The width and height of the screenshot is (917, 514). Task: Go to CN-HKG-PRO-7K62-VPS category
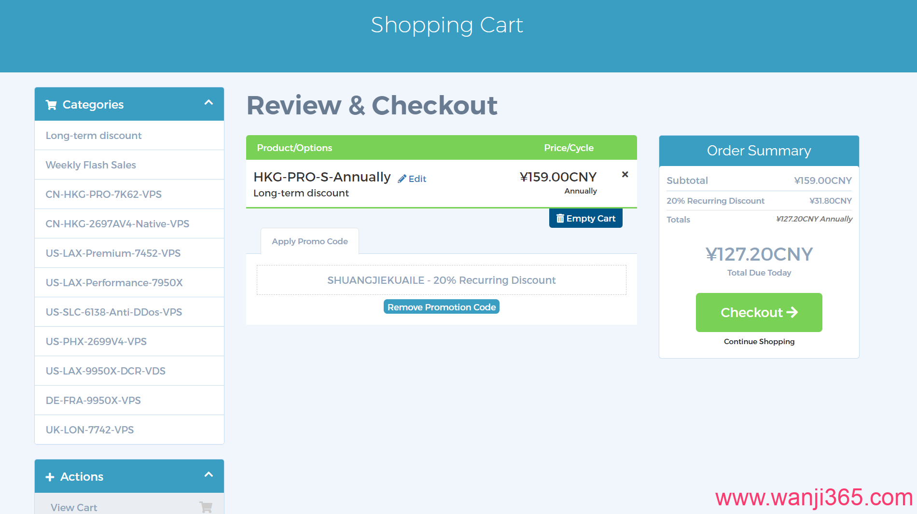[x=103, y=194]
